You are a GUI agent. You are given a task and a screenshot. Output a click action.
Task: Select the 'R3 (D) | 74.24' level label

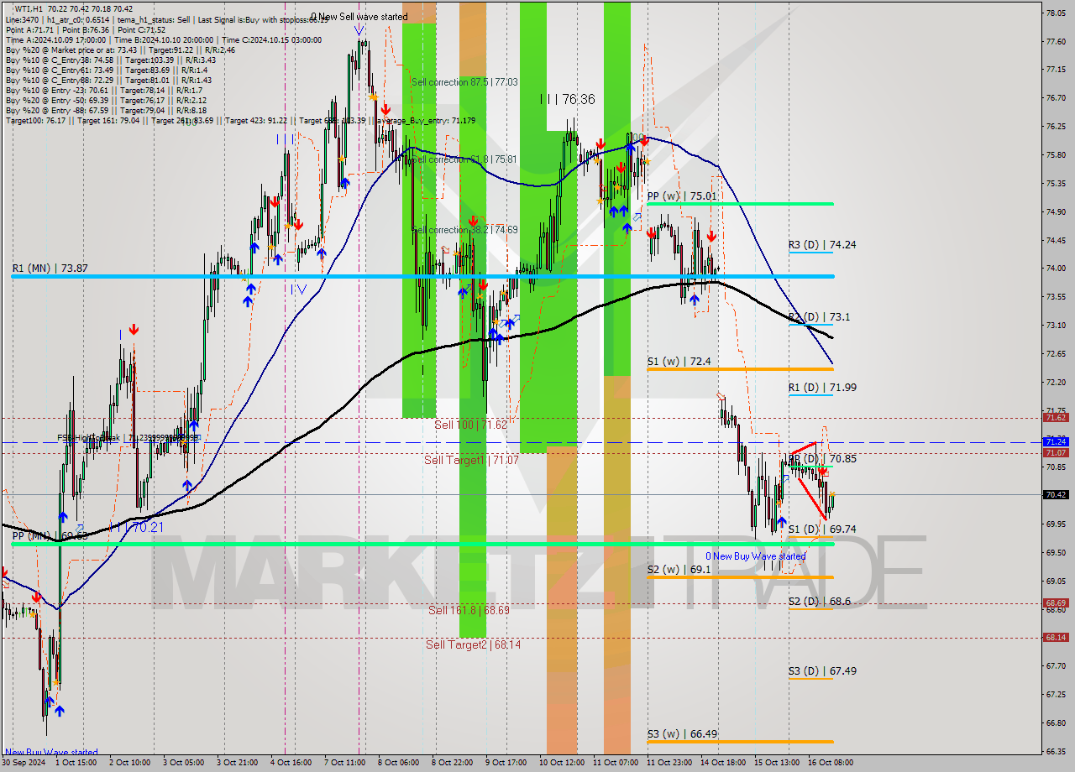[x=822, y=245]
